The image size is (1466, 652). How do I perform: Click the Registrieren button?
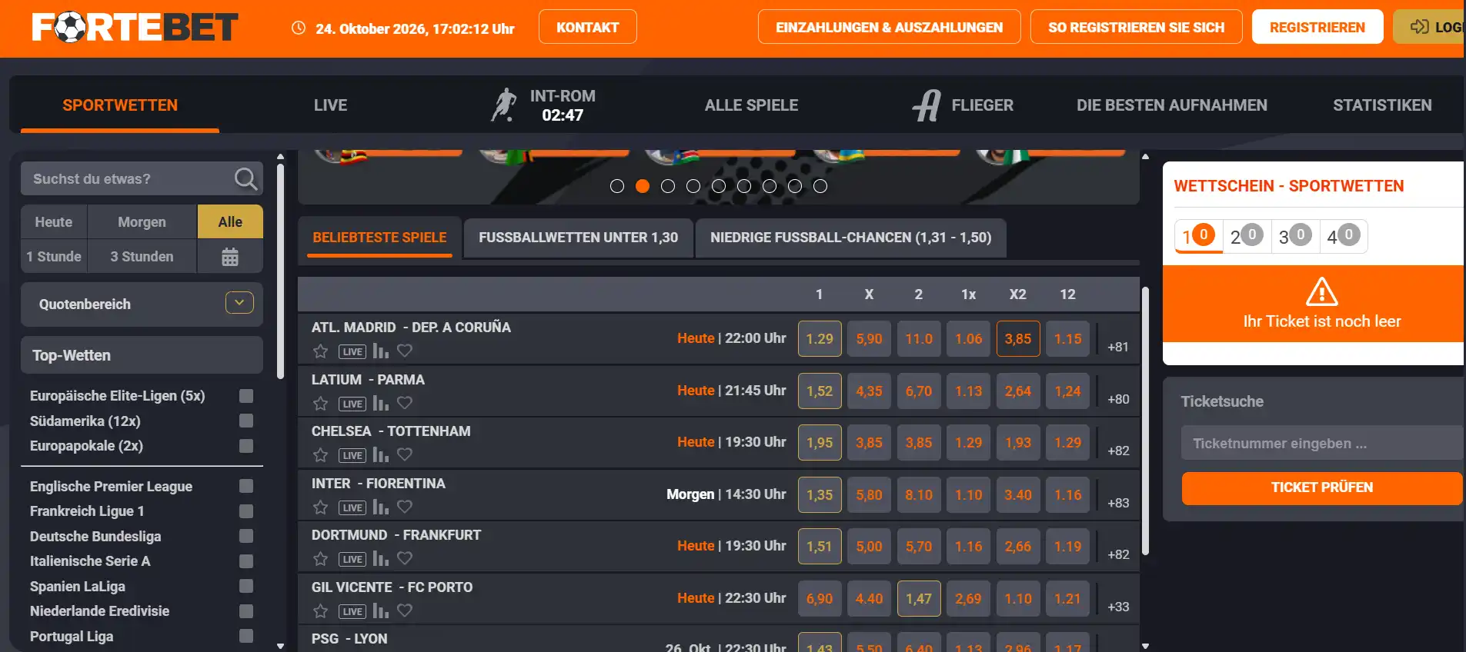(x=1317, y=27)
